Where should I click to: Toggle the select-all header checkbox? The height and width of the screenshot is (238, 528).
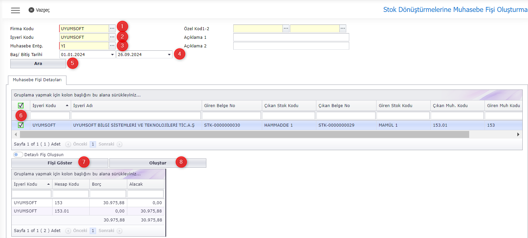click(x=21, y=105)
